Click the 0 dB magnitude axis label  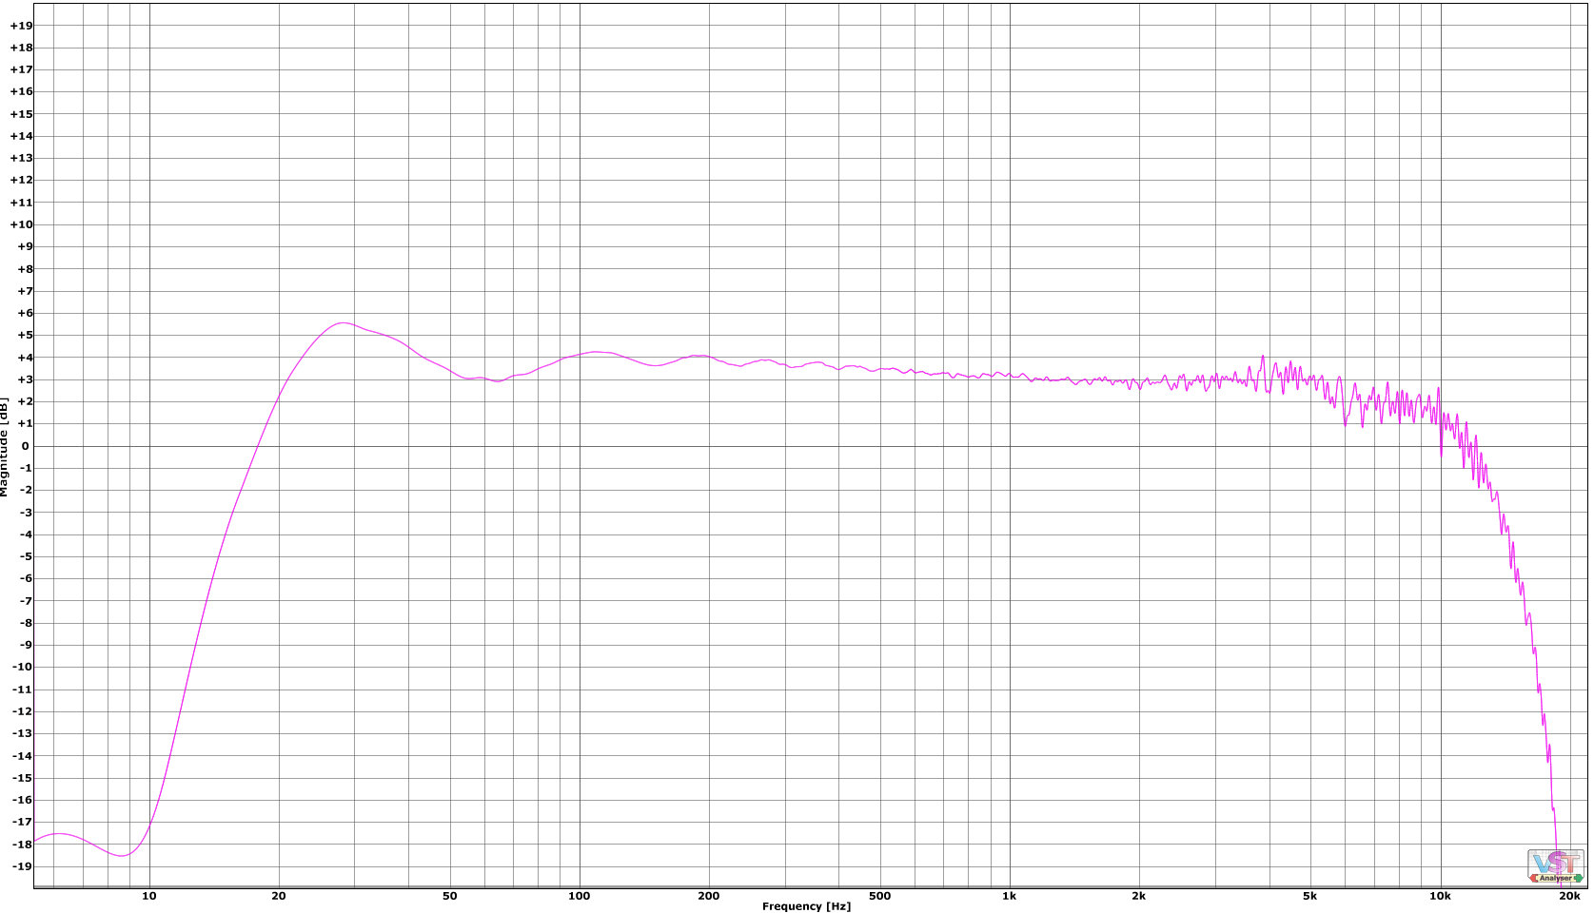[26, 446]
